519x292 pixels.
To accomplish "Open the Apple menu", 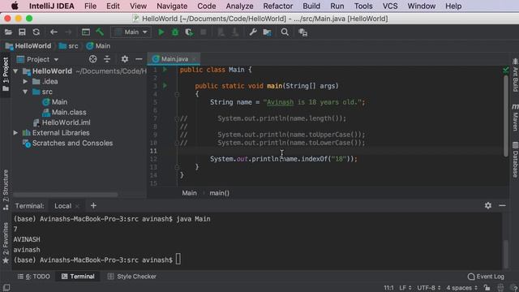I will (x=15, y=6).
